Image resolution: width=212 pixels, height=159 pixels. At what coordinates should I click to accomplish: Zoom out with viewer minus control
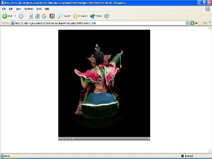(63, 139)
